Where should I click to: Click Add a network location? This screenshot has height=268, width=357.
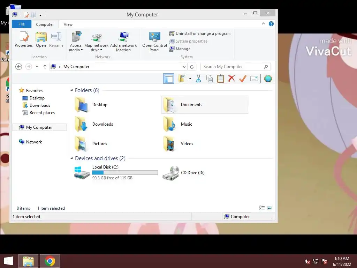[123, 42]
